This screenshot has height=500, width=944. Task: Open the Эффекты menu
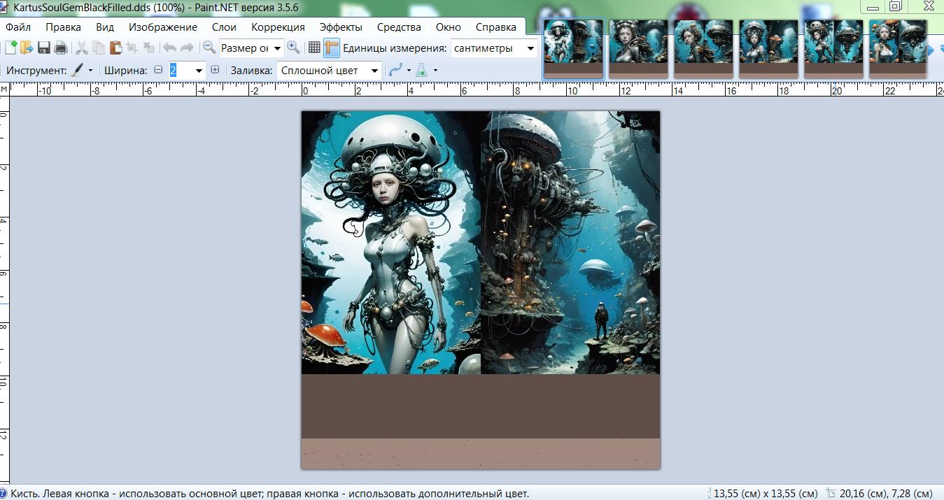point(341,27)
